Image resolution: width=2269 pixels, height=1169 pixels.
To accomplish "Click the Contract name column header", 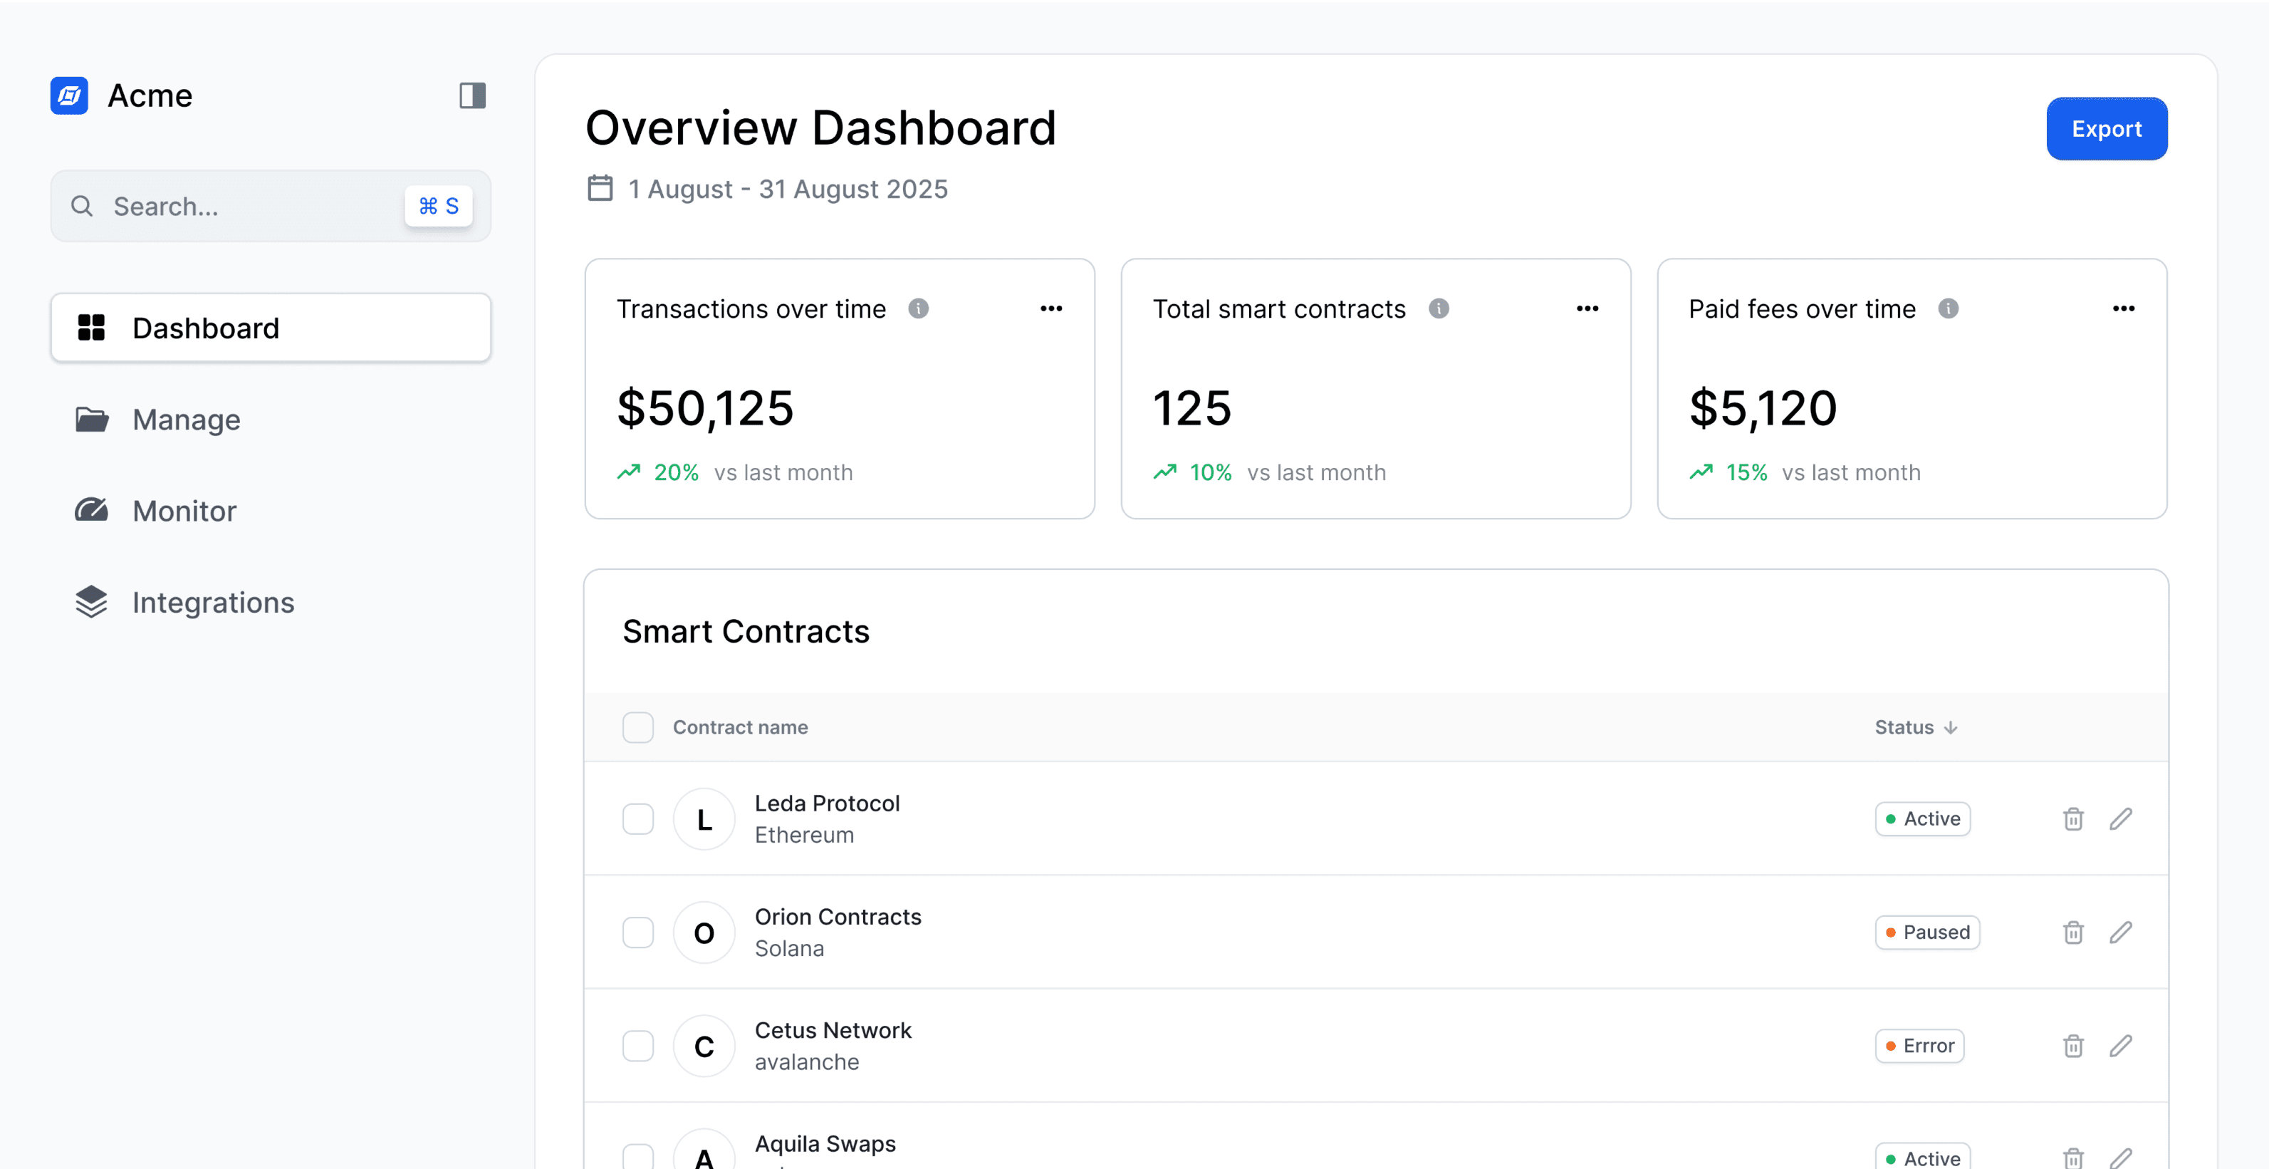I will [x=740, y=727].
